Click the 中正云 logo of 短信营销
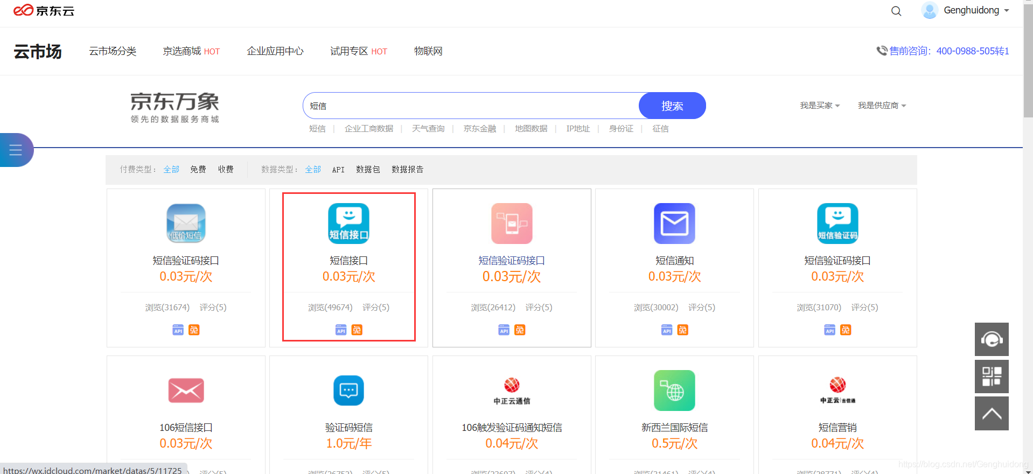 837,391
